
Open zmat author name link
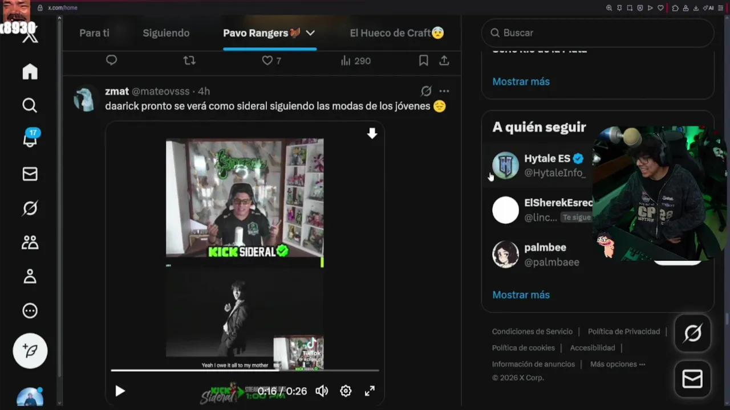[117, 91]
